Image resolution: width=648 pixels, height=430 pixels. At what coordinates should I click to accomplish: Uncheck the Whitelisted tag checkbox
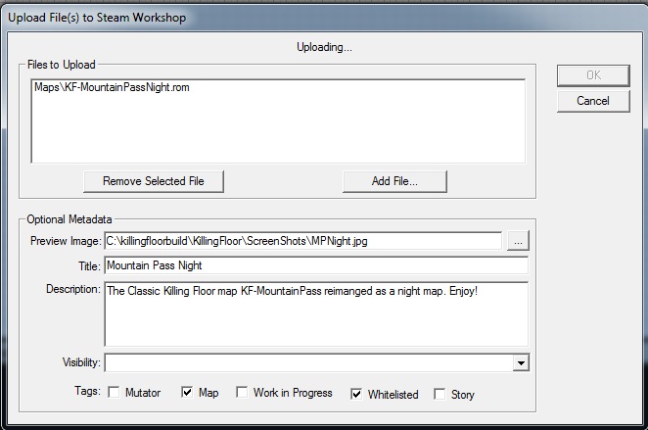356,394
